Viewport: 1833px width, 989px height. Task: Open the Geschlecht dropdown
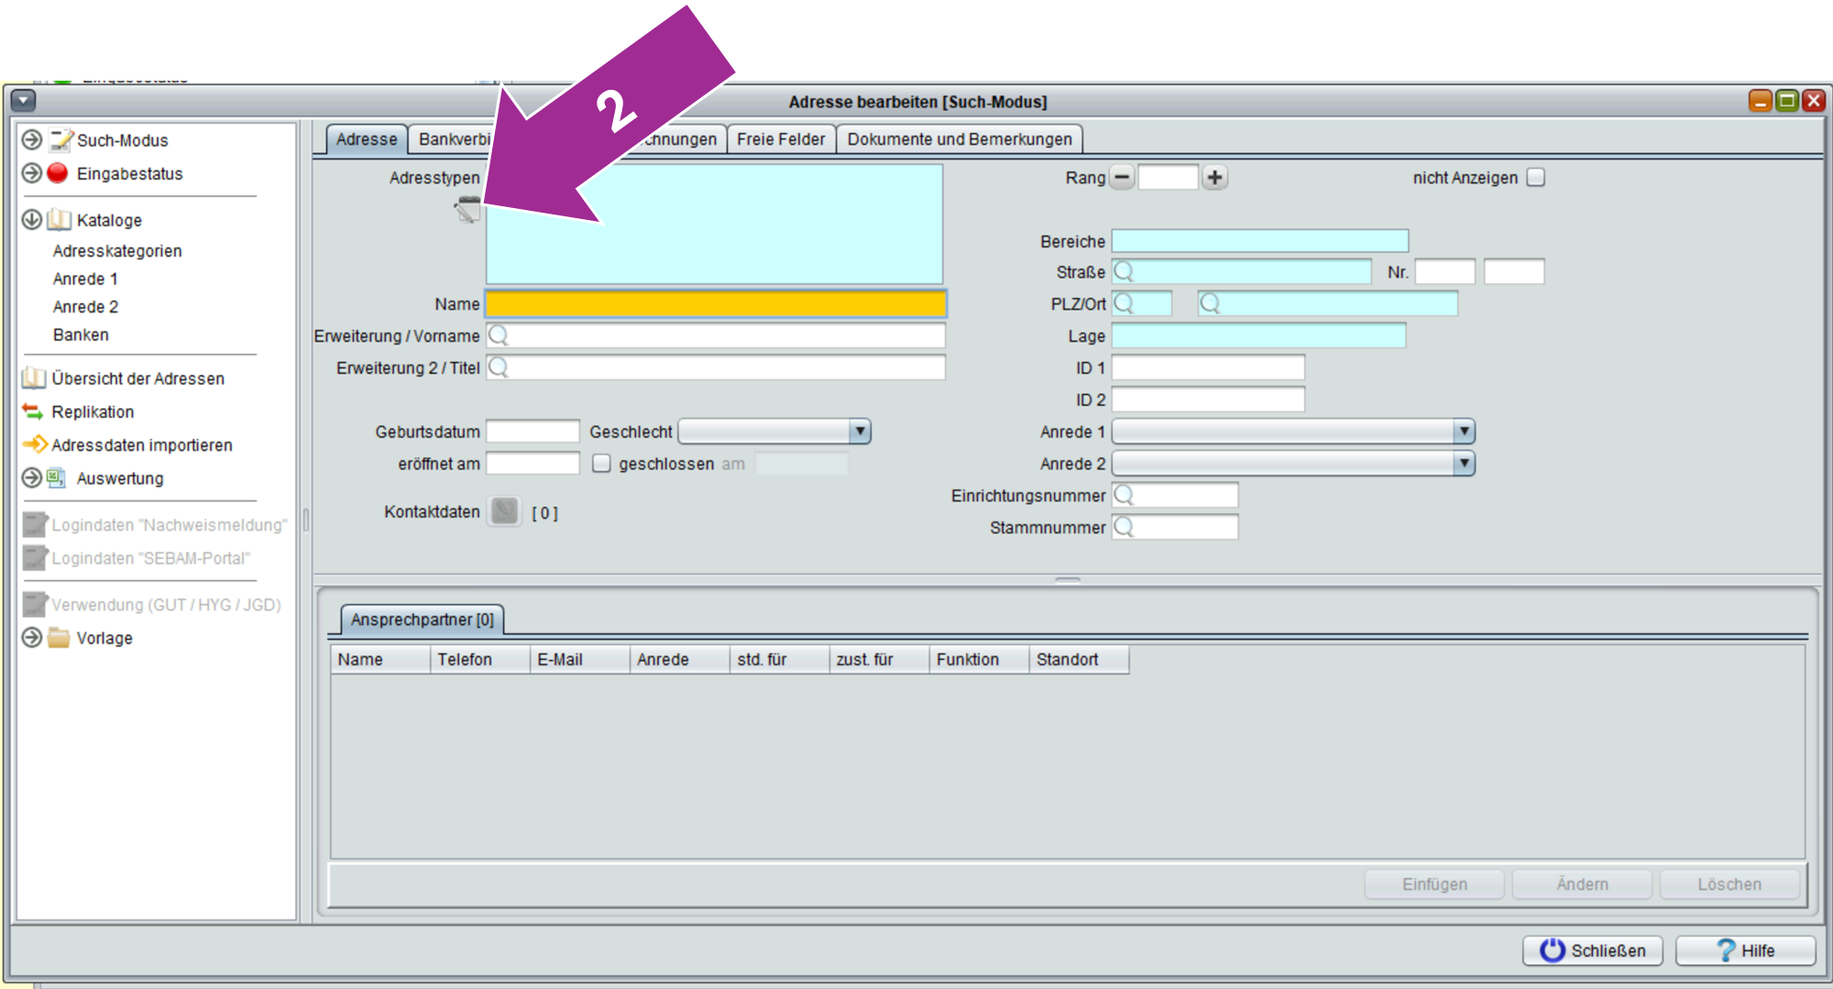coord(859,432)
